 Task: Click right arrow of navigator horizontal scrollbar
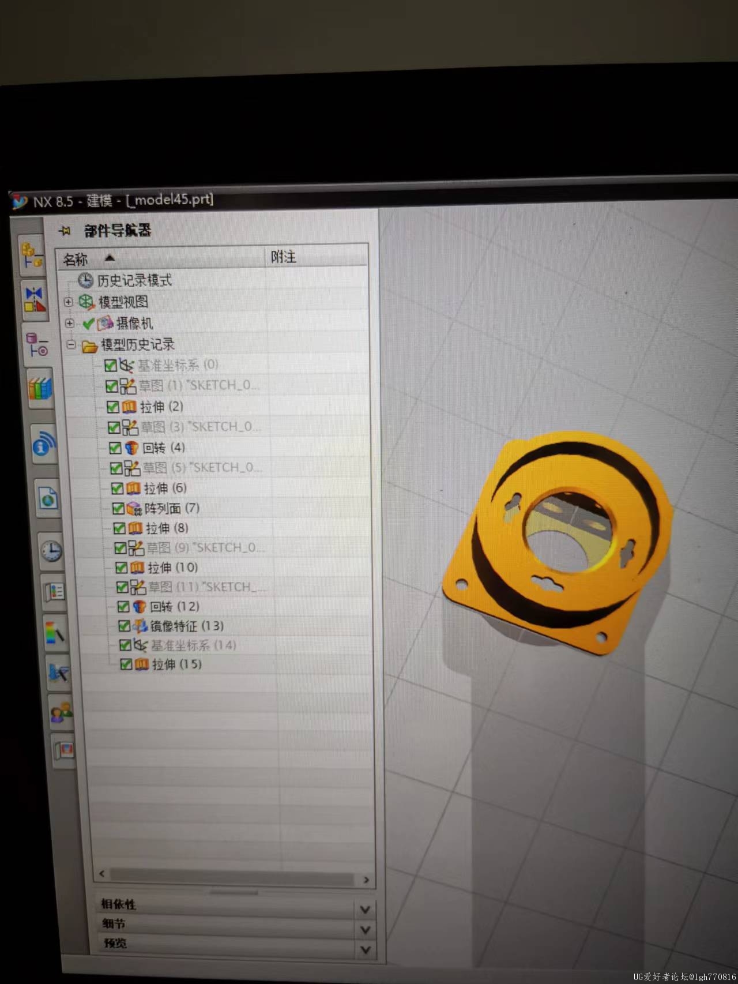tap(366, 880)
